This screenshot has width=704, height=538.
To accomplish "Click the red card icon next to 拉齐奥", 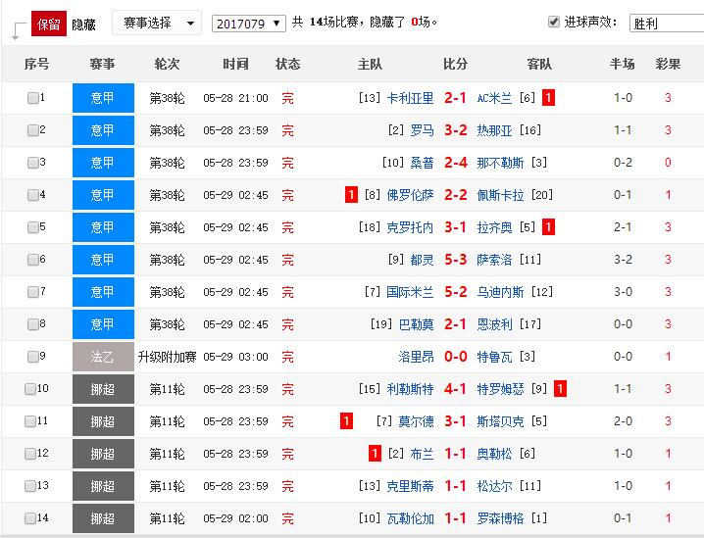I will [x=548, y=227].
